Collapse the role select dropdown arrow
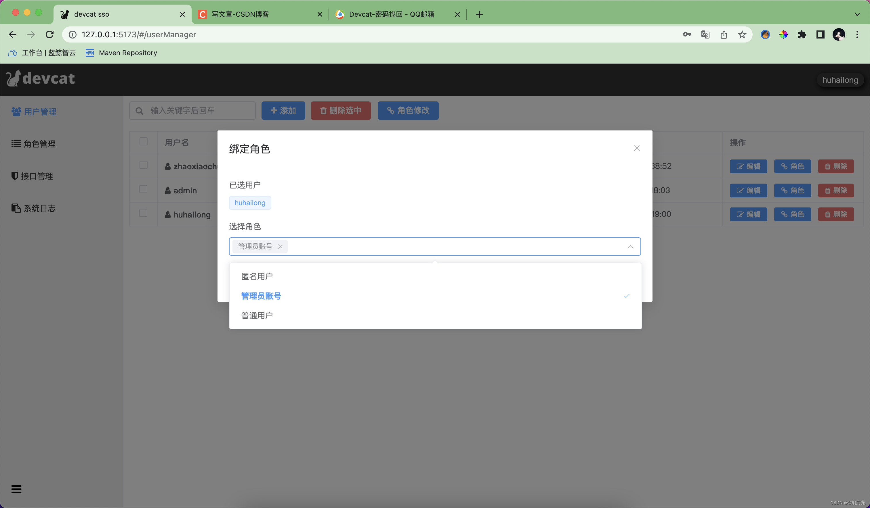 pyautogui.click(x=630, y=247)
